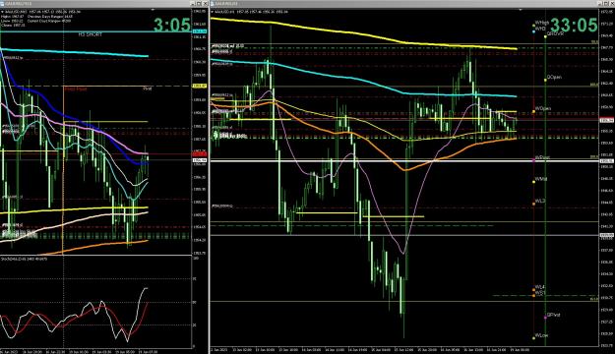Click the Pivot label in left chart
The width and height of the screenshot is (615, 354).
tap(147, 88)
